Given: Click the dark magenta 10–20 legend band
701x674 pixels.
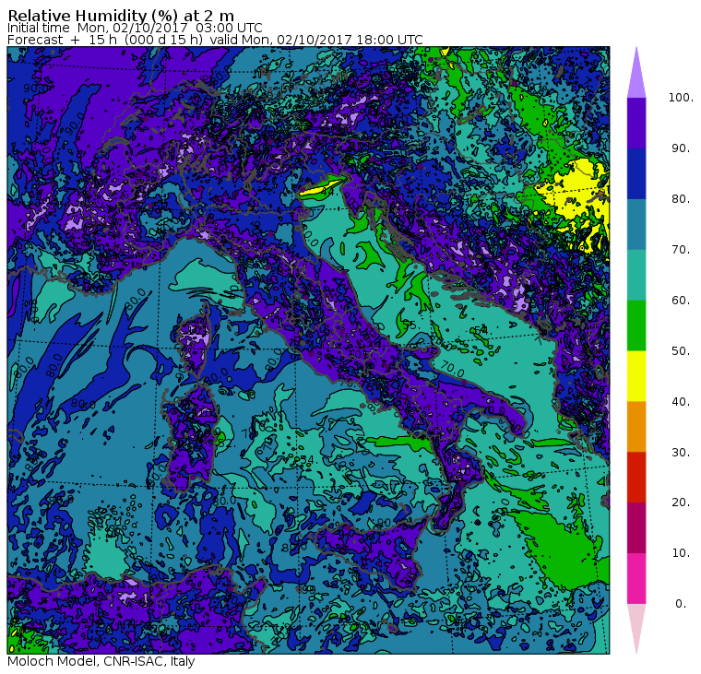Looking at the screenshot, I should coord(636,527).
